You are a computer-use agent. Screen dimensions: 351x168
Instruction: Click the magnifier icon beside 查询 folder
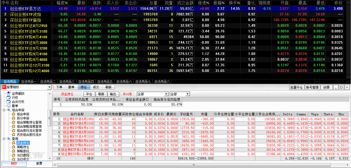pos(8,139)
